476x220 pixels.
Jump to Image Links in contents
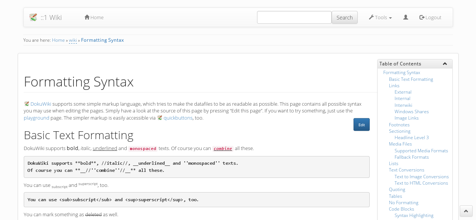point(407,118)
